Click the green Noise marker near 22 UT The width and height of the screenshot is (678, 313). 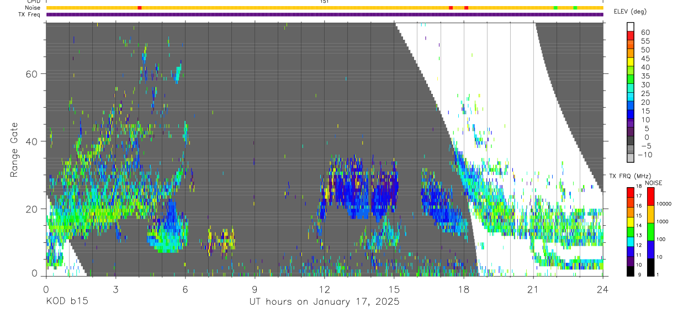[x=555, y=8]
